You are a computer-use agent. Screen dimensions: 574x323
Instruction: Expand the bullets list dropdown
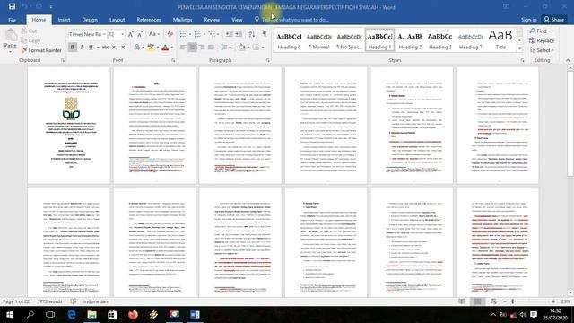pyautogui.click(x=190, y=34)
